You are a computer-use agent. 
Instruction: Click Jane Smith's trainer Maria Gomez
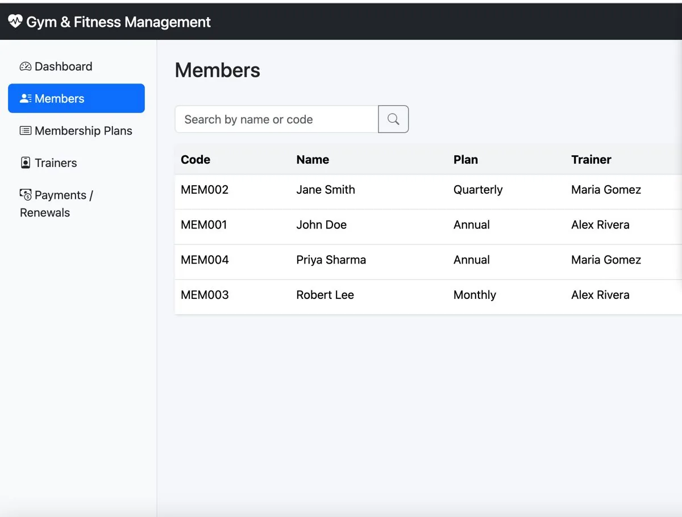[606, 190]
